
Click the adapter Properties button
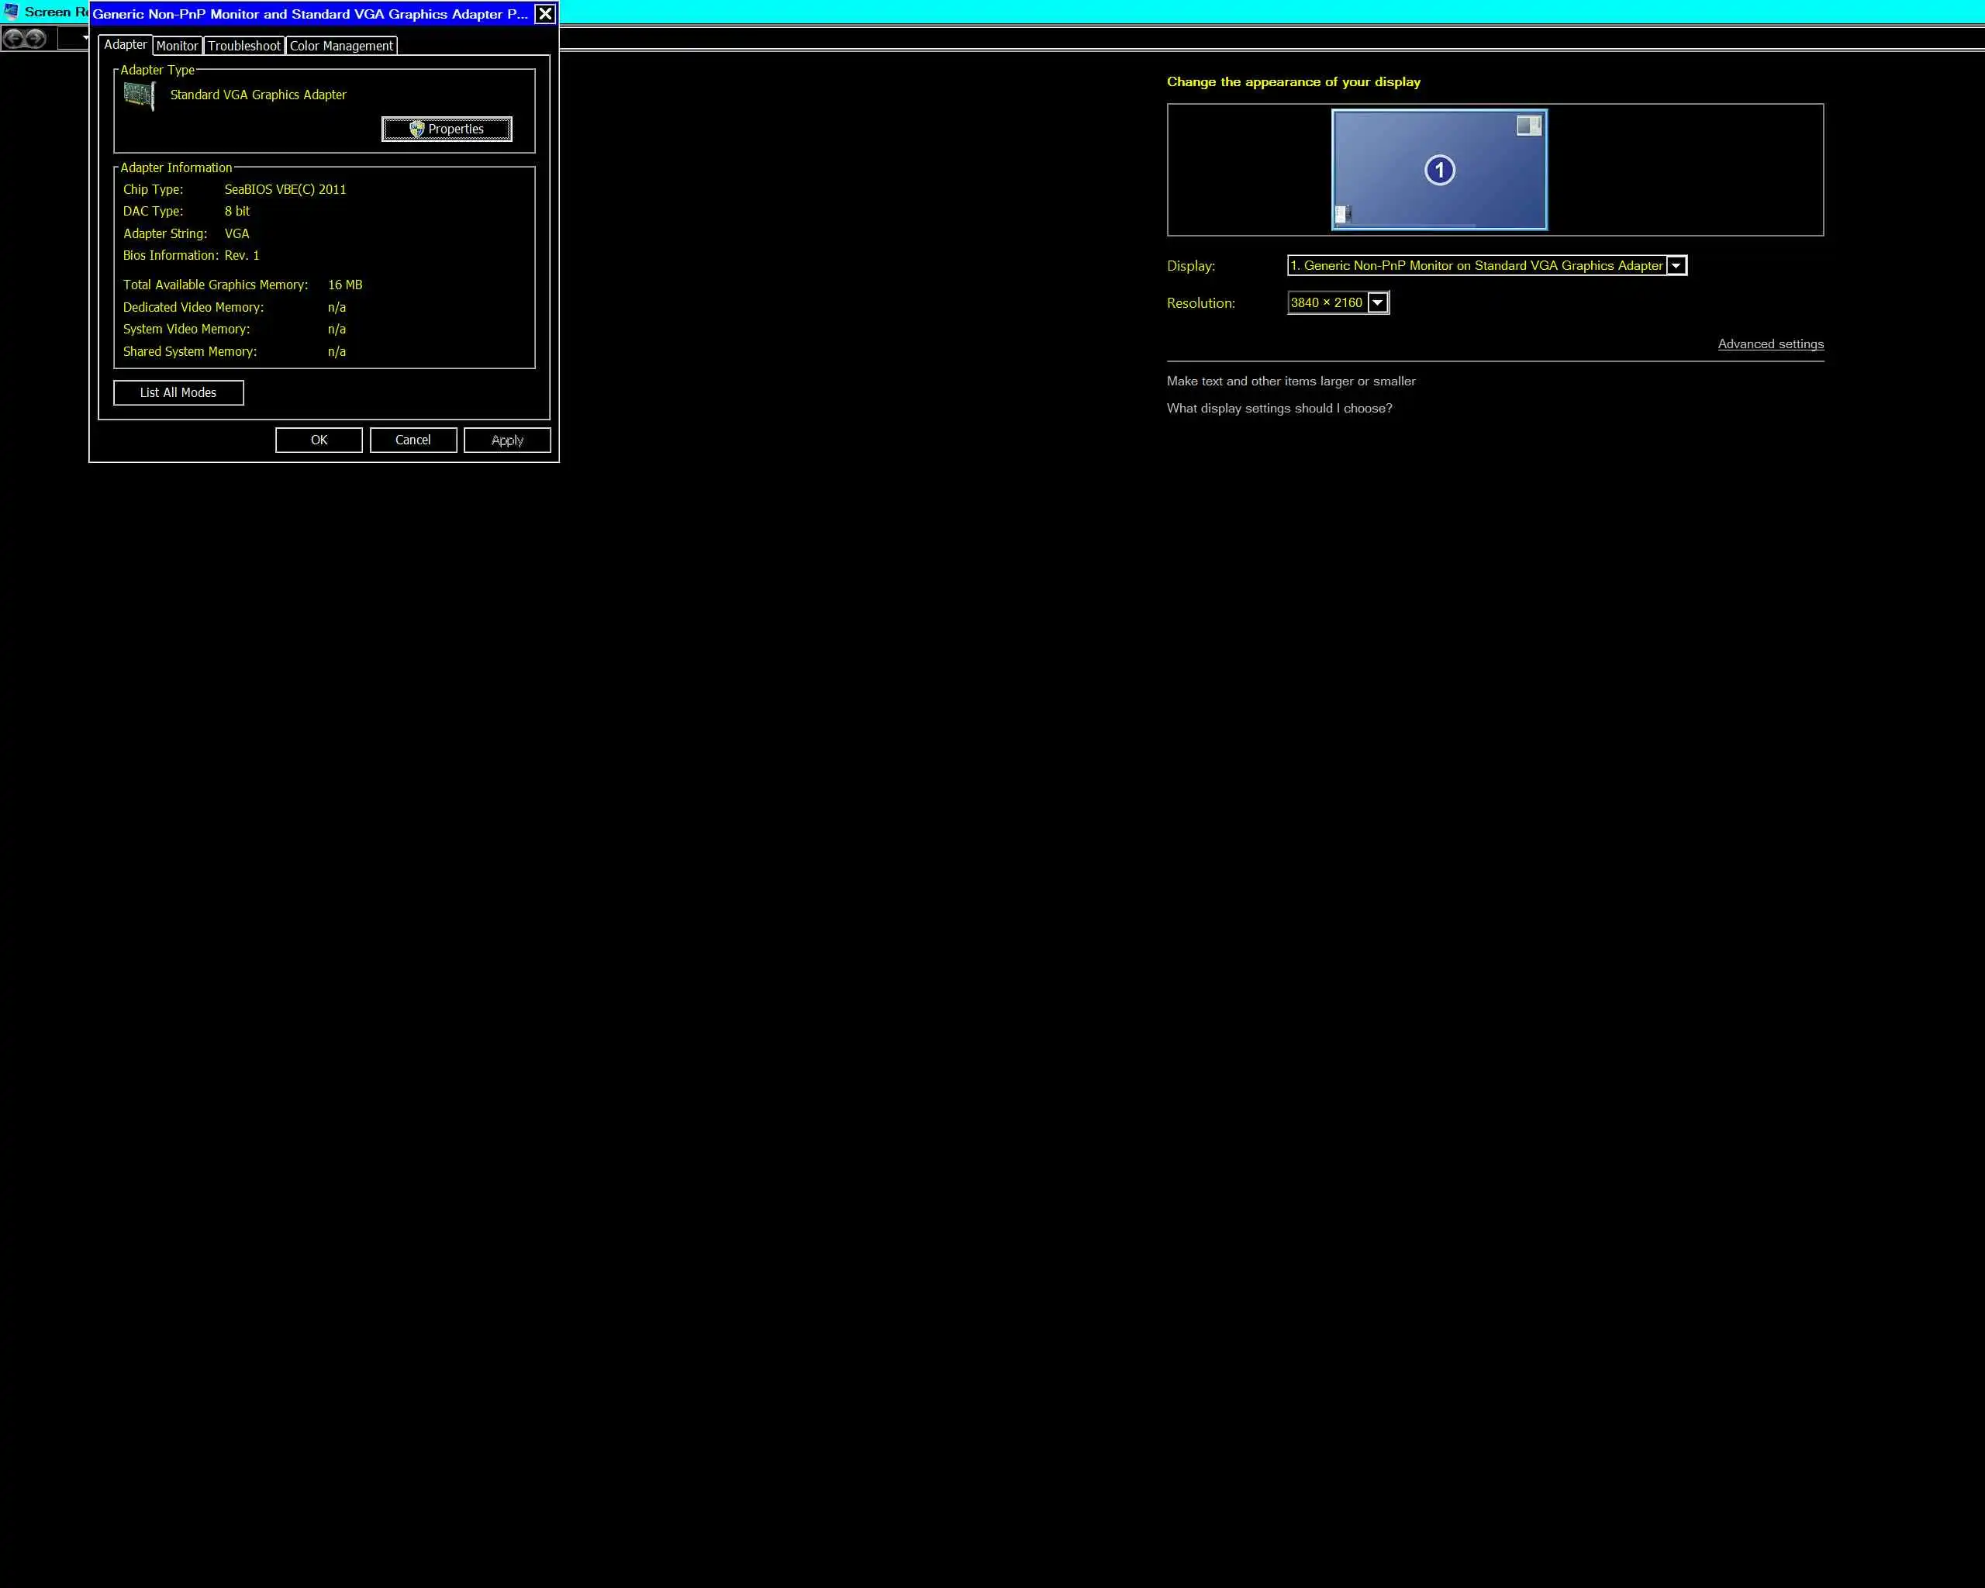click(x=447, y=129)
